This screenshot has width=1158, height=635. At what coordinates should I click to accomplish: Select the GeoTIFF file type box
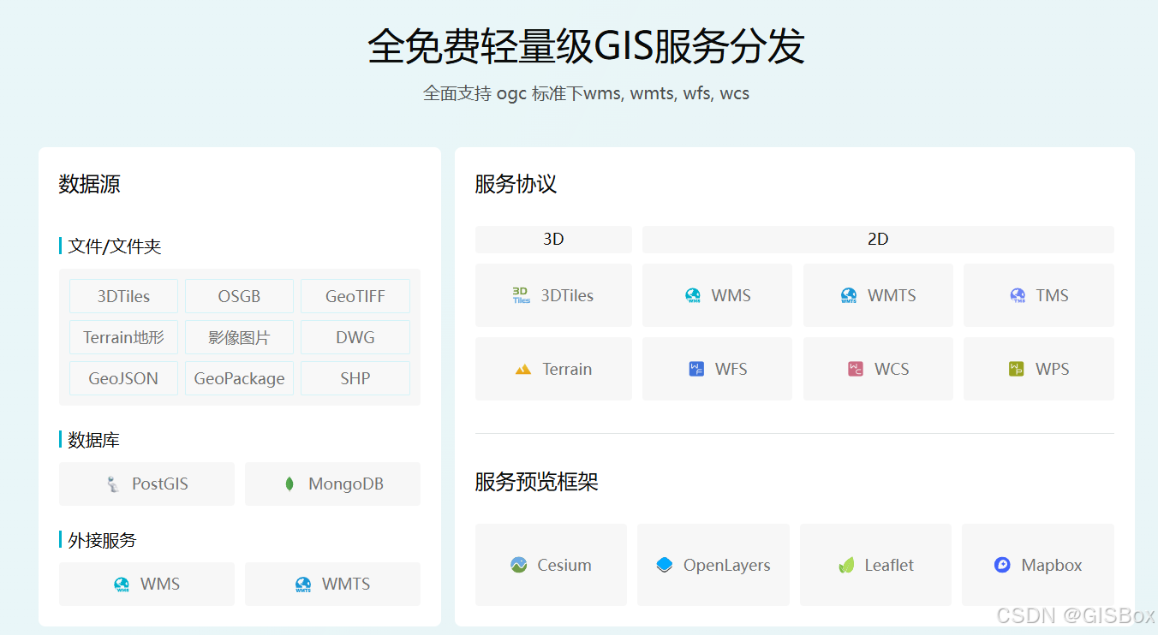click(x=355, y=296)
